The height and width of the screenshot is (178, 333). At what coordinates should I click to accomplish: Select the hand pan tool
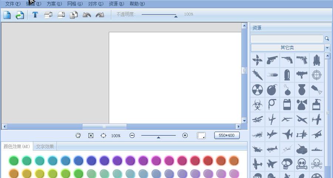[x=78, y=136]
